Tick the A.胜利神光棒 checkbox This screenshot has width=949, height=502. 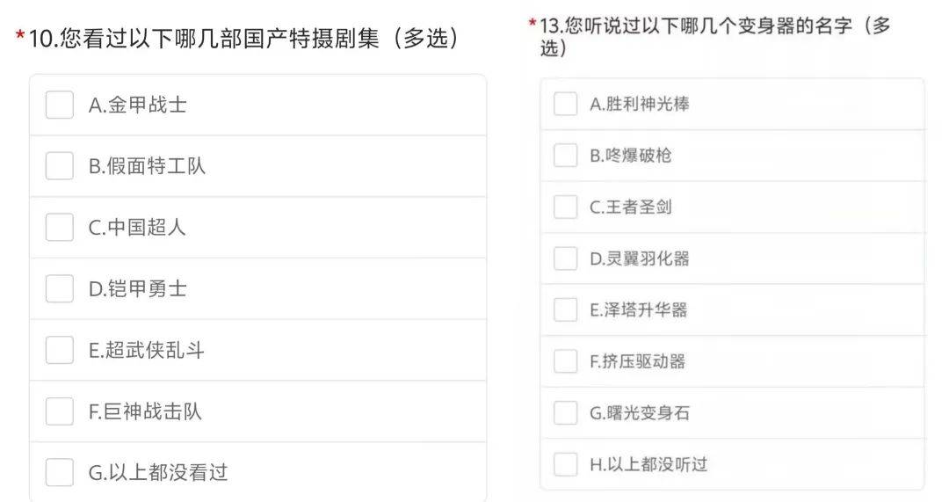tap(565, 104)
